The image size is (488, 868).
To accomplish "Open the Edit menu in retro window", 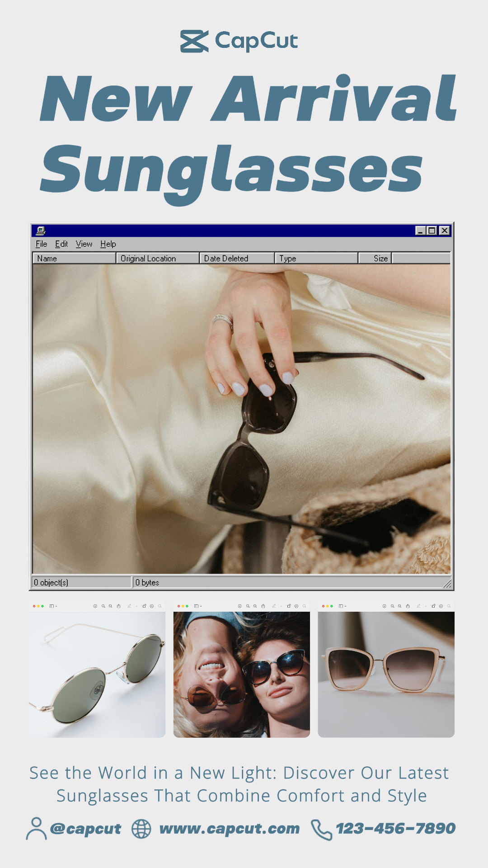I will coord(61,244).
